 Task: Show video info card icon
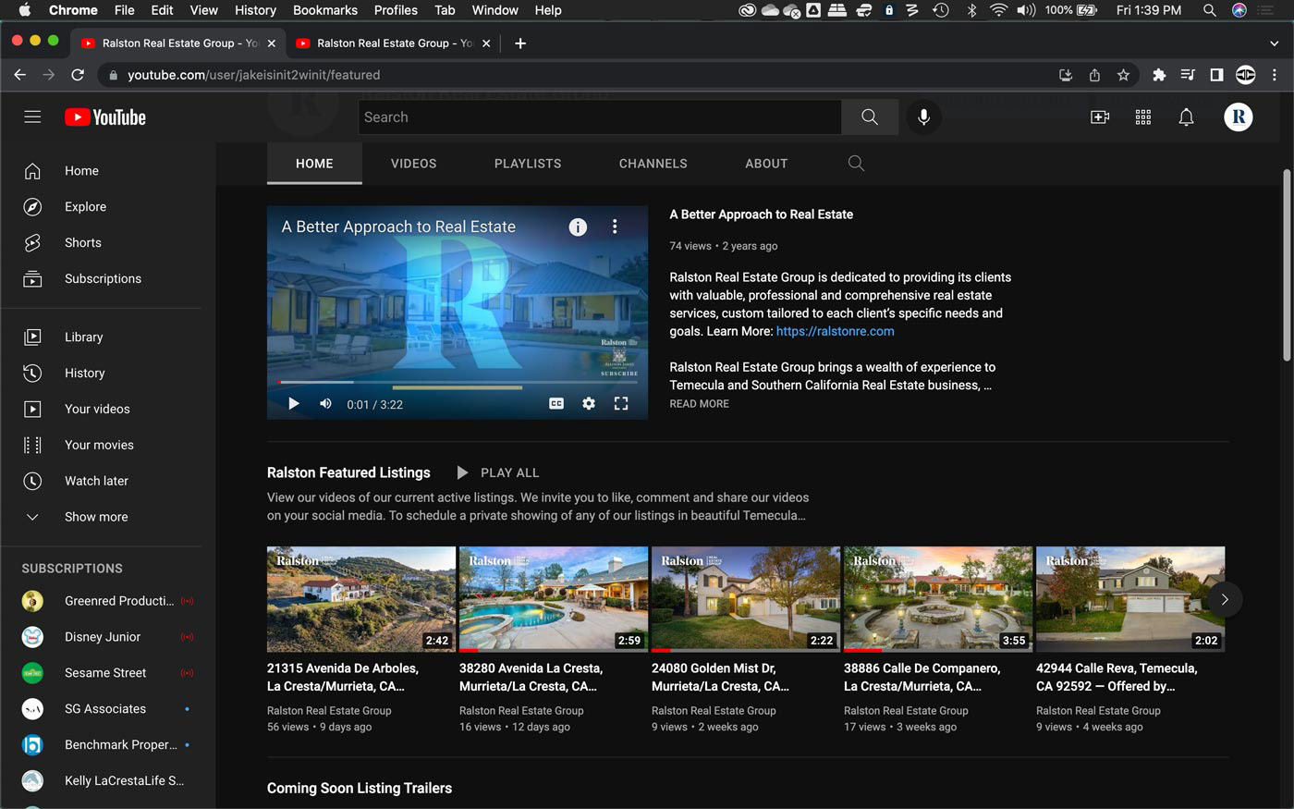pos(578,227)
